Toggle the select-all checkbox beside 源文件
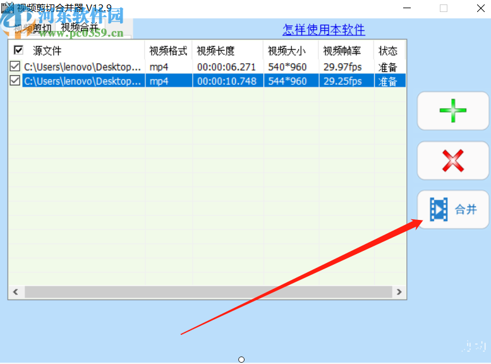This screenshot has height=364, width=491. (18, 50)
